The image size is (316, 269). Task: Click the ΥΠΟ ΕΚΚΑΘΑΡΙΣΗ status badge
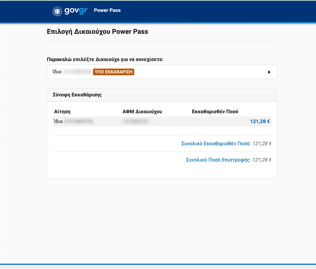click(x=114, y=72)
